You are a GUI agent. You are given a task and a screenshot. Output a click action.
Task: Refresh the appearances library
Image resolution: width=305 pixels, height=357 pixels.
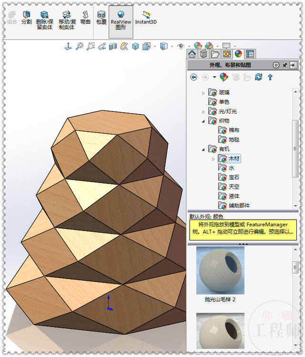(x=258, y=77)
